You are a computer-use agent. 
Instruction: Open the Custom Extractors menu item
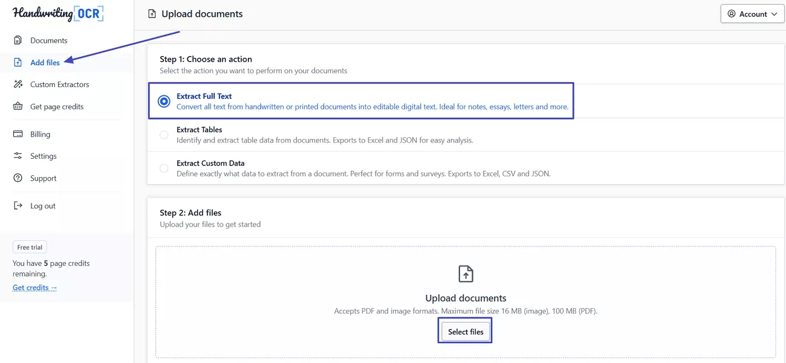click(59, 85)
